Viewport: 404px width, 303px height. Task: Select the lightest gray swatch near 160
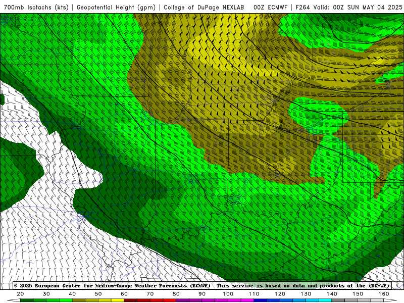(377, 300)
